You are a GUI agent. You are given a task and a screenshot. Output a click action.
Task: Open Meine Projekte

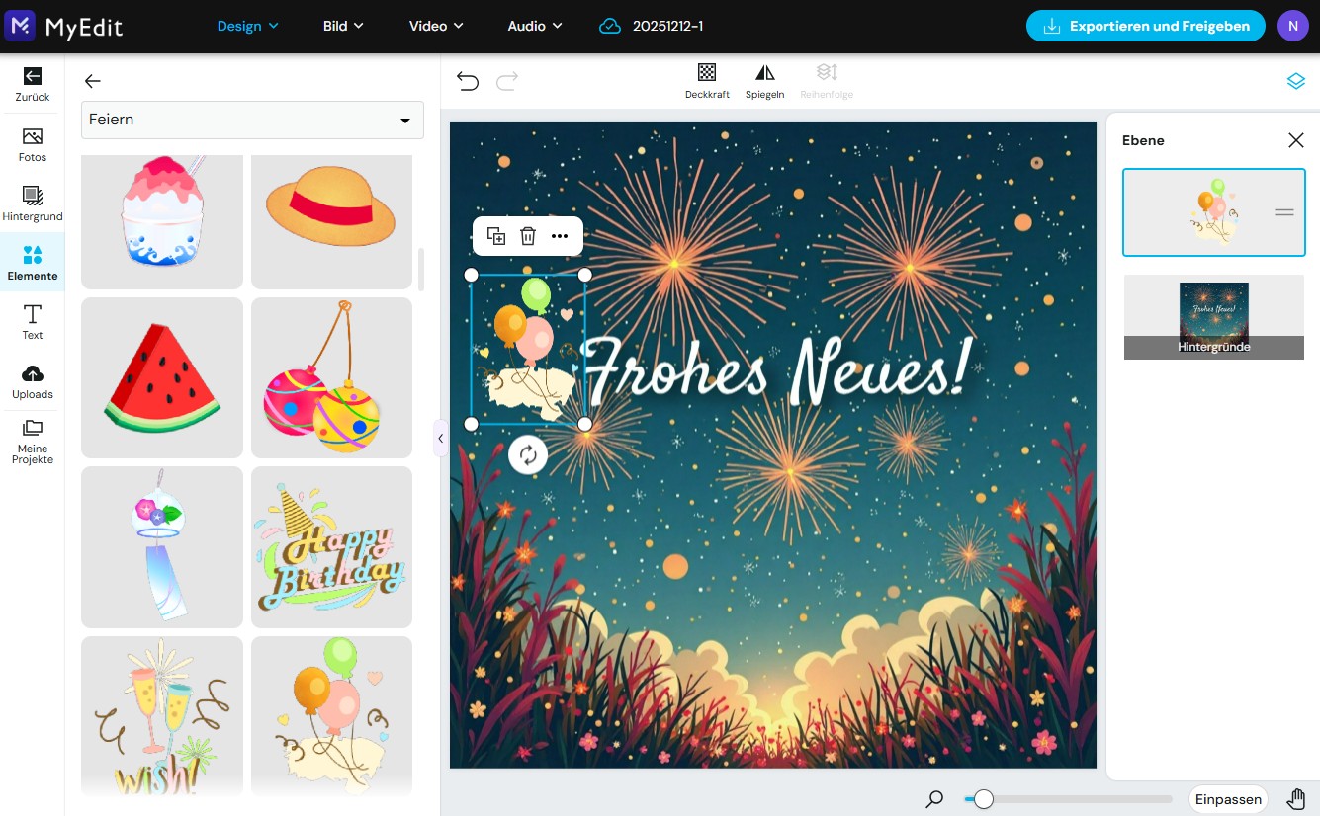(33, 442)
